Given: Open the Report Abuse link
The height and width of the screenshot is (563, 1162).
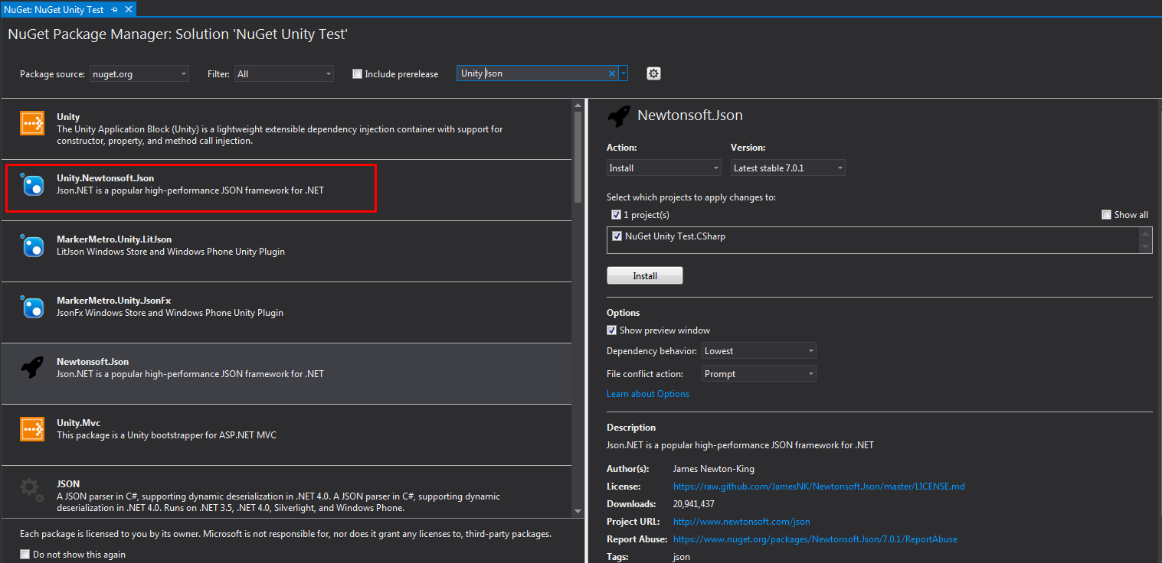Looking at the screenshot, I should tap(815, 539).
